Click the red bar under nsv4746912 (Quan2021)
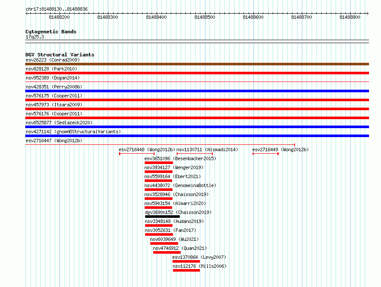This screenshot has width=381, height=287. (167, 252)
